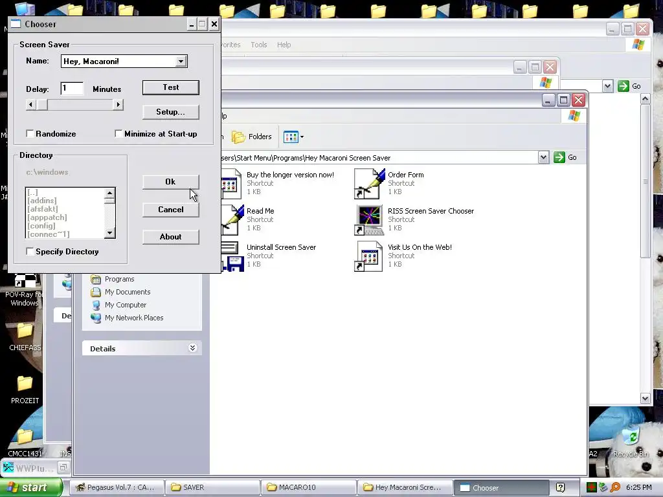Click the delay slider thumb
663x497 pixels.
42,104
